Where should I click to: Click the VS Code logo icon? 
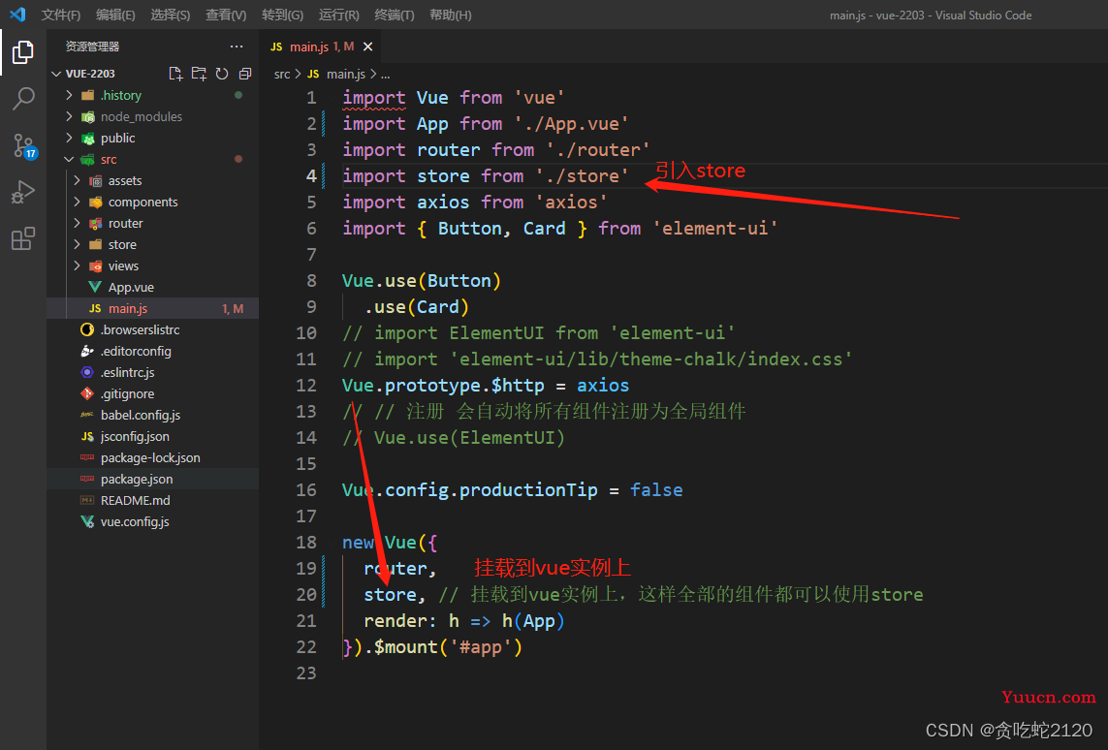pyautogui.click(x=17, y=15)
